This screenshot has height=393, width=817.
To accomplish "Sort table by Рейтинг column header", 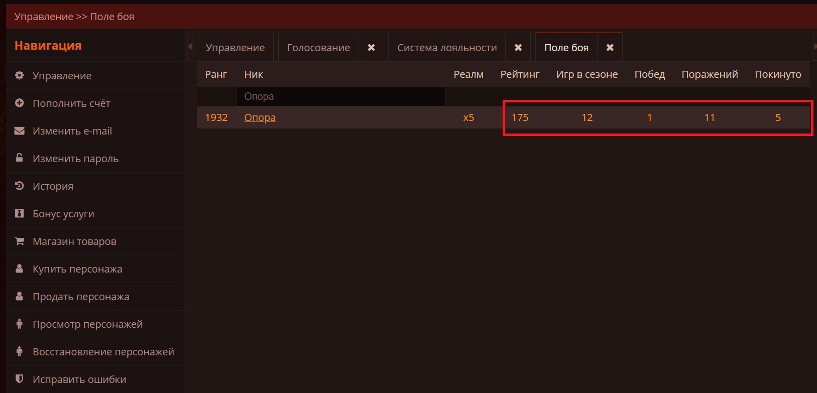I will (520, 74).
